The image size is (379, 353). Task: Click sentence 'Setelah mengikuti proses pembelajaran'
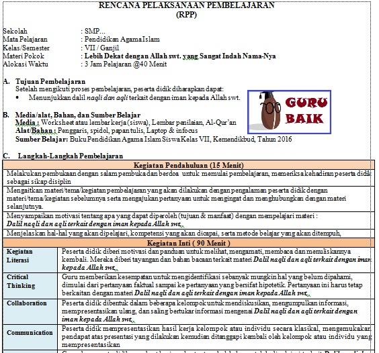click(73, 89)
